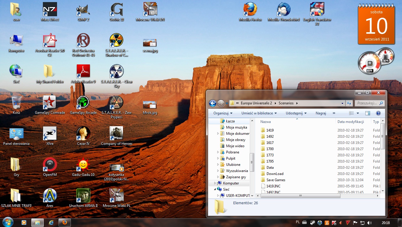This screenshot has height=227, width=402.
Task: Select the Save Games folder
Action: [275, 180]
